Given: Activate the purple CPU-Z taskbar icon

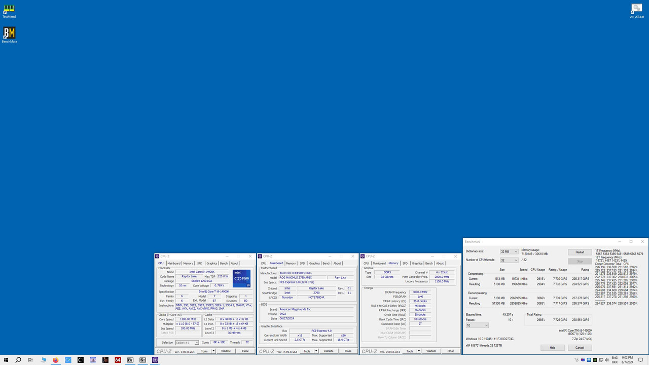Looking at the screenshot, I should 155,360.
